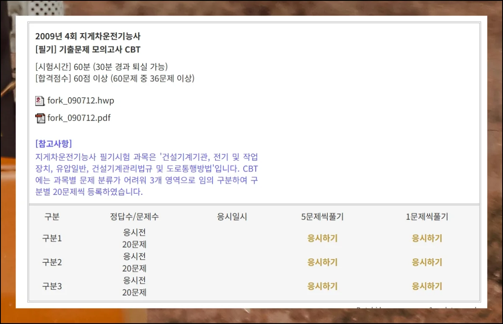Start 구분2 exam in 5문제씩풀기 mode
Image resolution: width=503 pixels, height=324 pixels.
pos(322,262)
